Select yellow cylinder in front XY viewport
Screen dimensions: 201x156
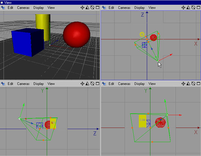click(x=142, y=121)
